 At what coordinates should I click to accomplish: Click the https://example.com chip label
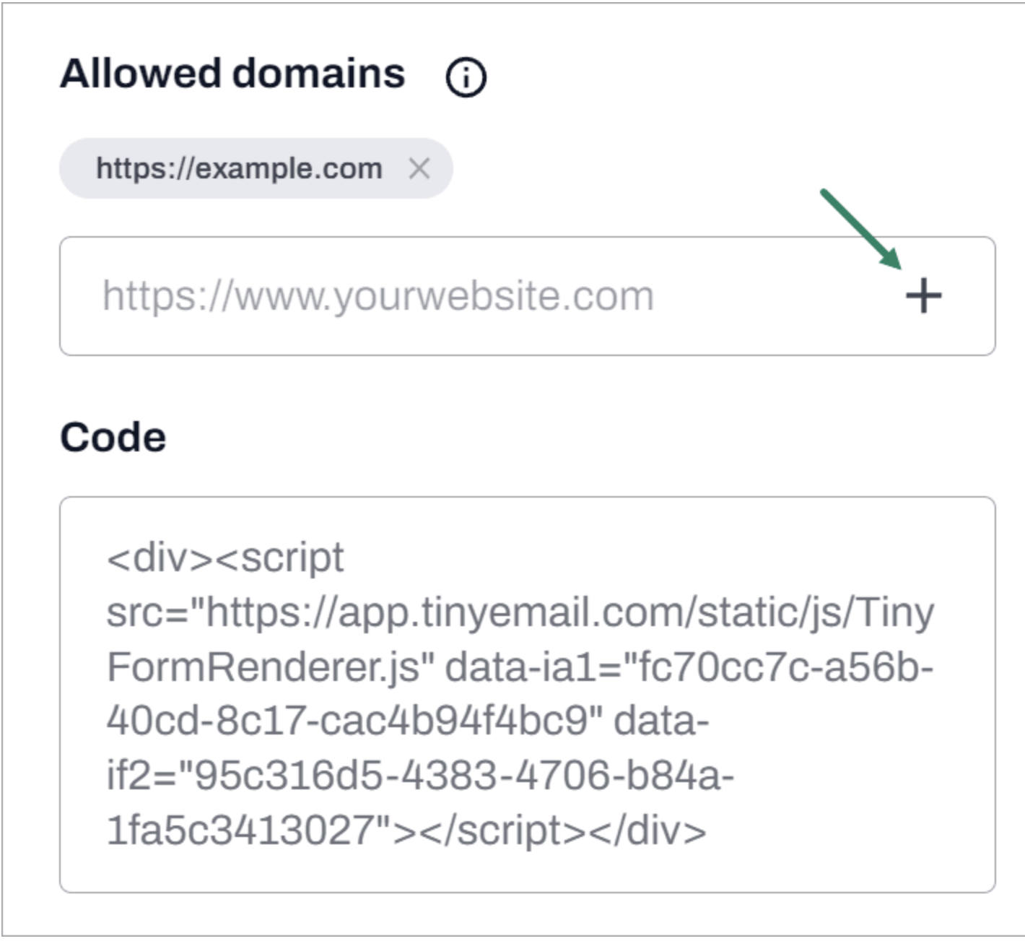[239, 168]
